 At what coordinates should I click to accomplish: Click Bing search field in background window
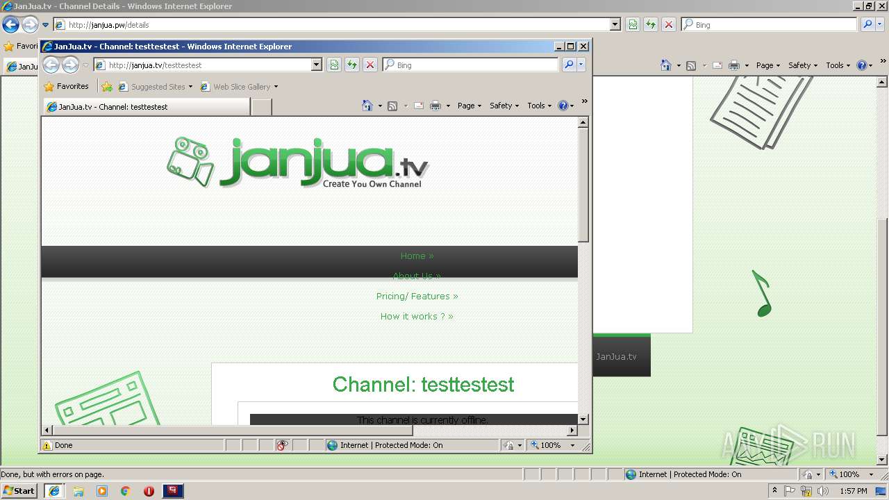point(770,24)
